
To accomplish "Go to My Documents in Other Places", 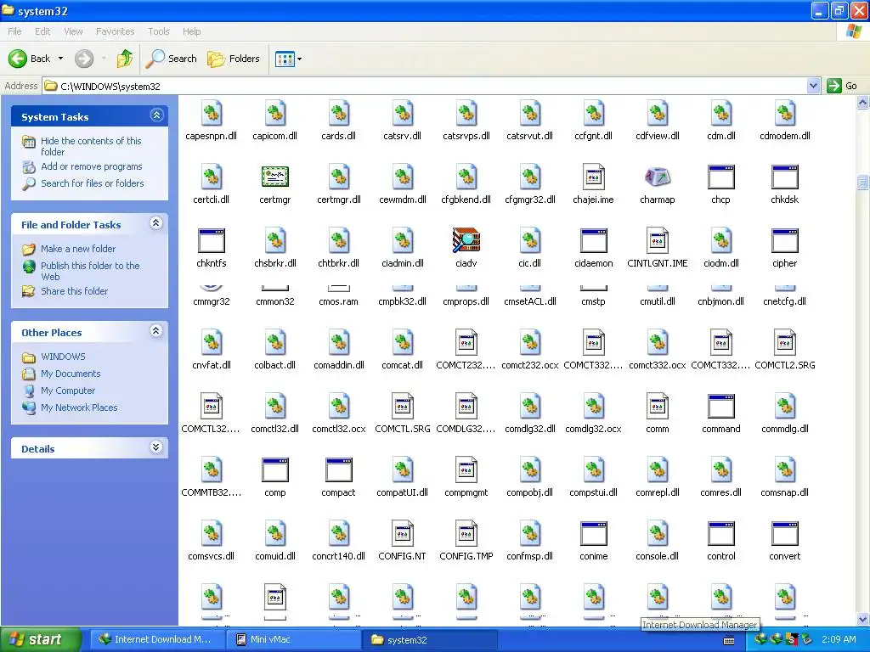I will click(71, 374).
